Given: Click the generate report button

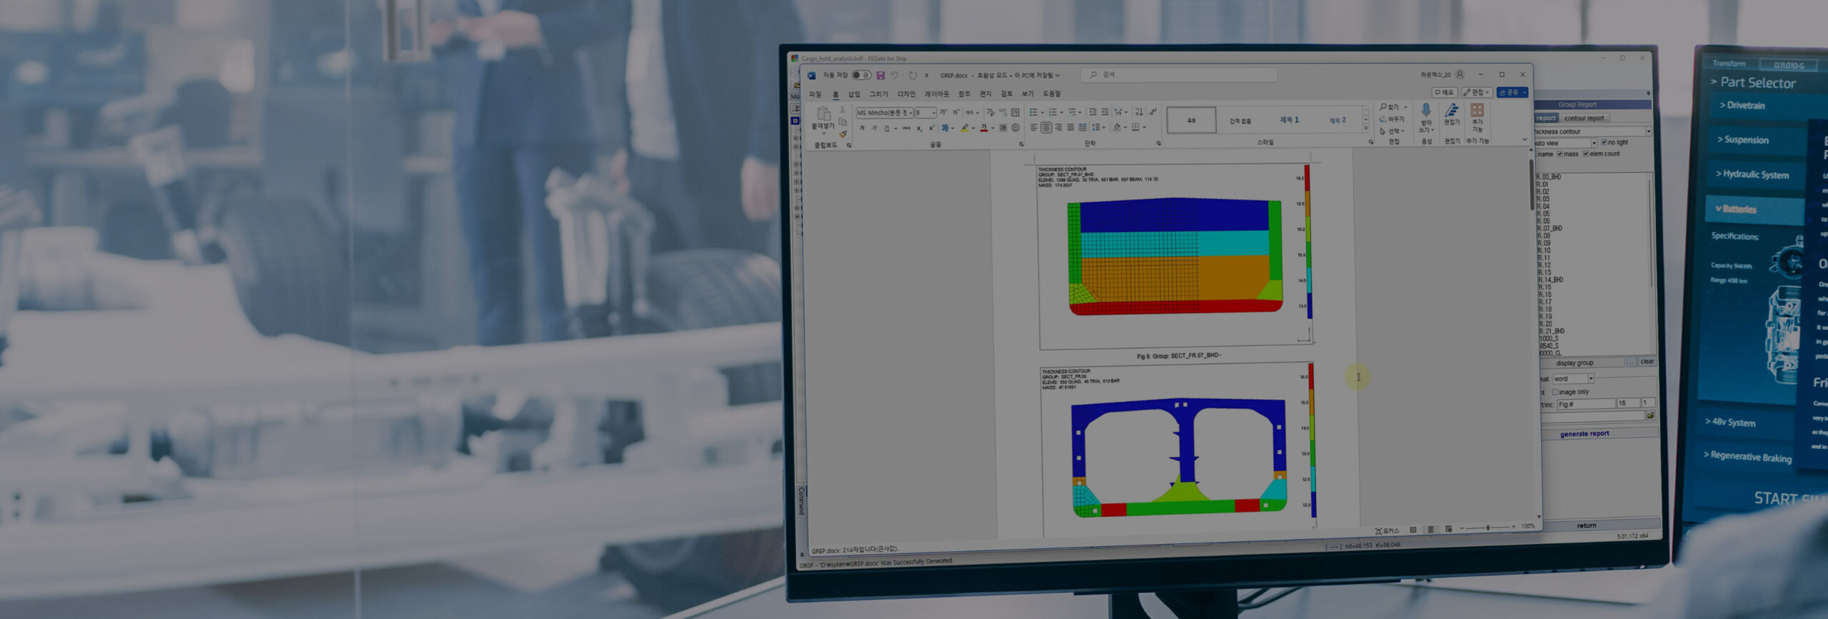Looking at the screenshot, I should (x=1585, y=434).
